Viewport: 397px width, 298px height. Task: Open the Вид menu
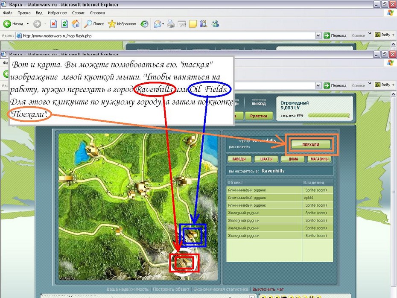coord(39,13)
